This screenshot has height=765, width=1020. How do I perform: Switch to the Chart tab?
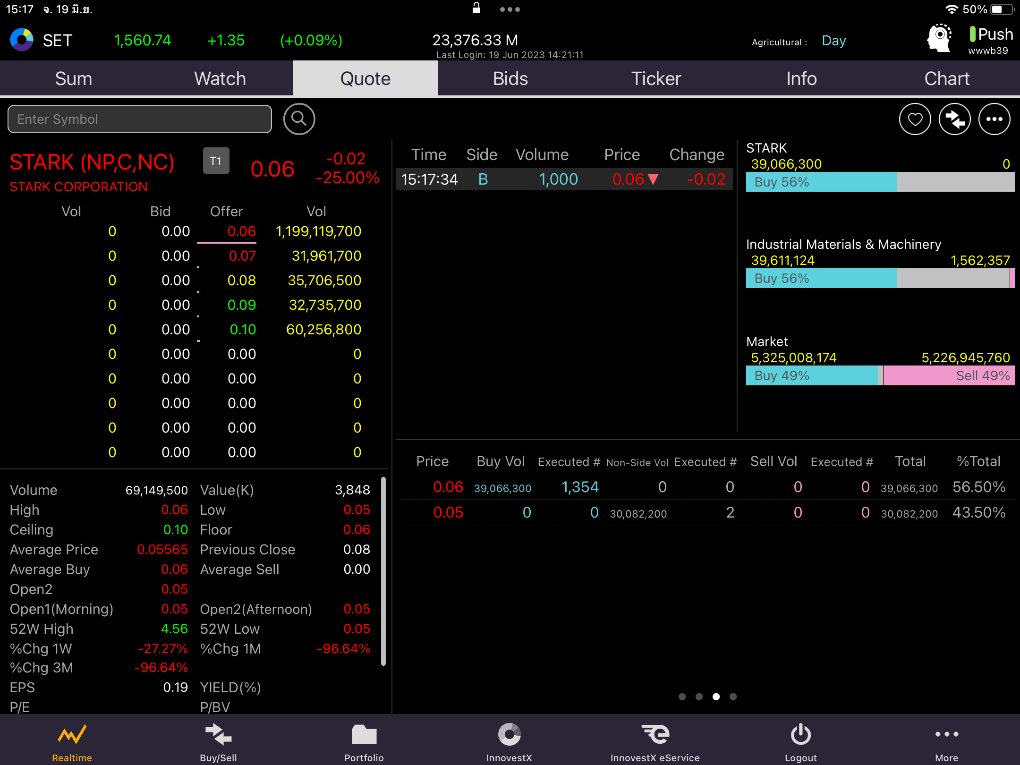[x=947, y=78]
